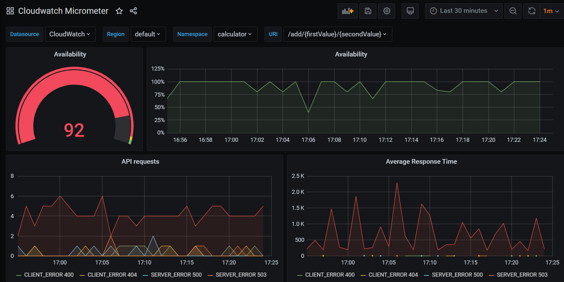Click the Datasource variable label

click(24, 34)
